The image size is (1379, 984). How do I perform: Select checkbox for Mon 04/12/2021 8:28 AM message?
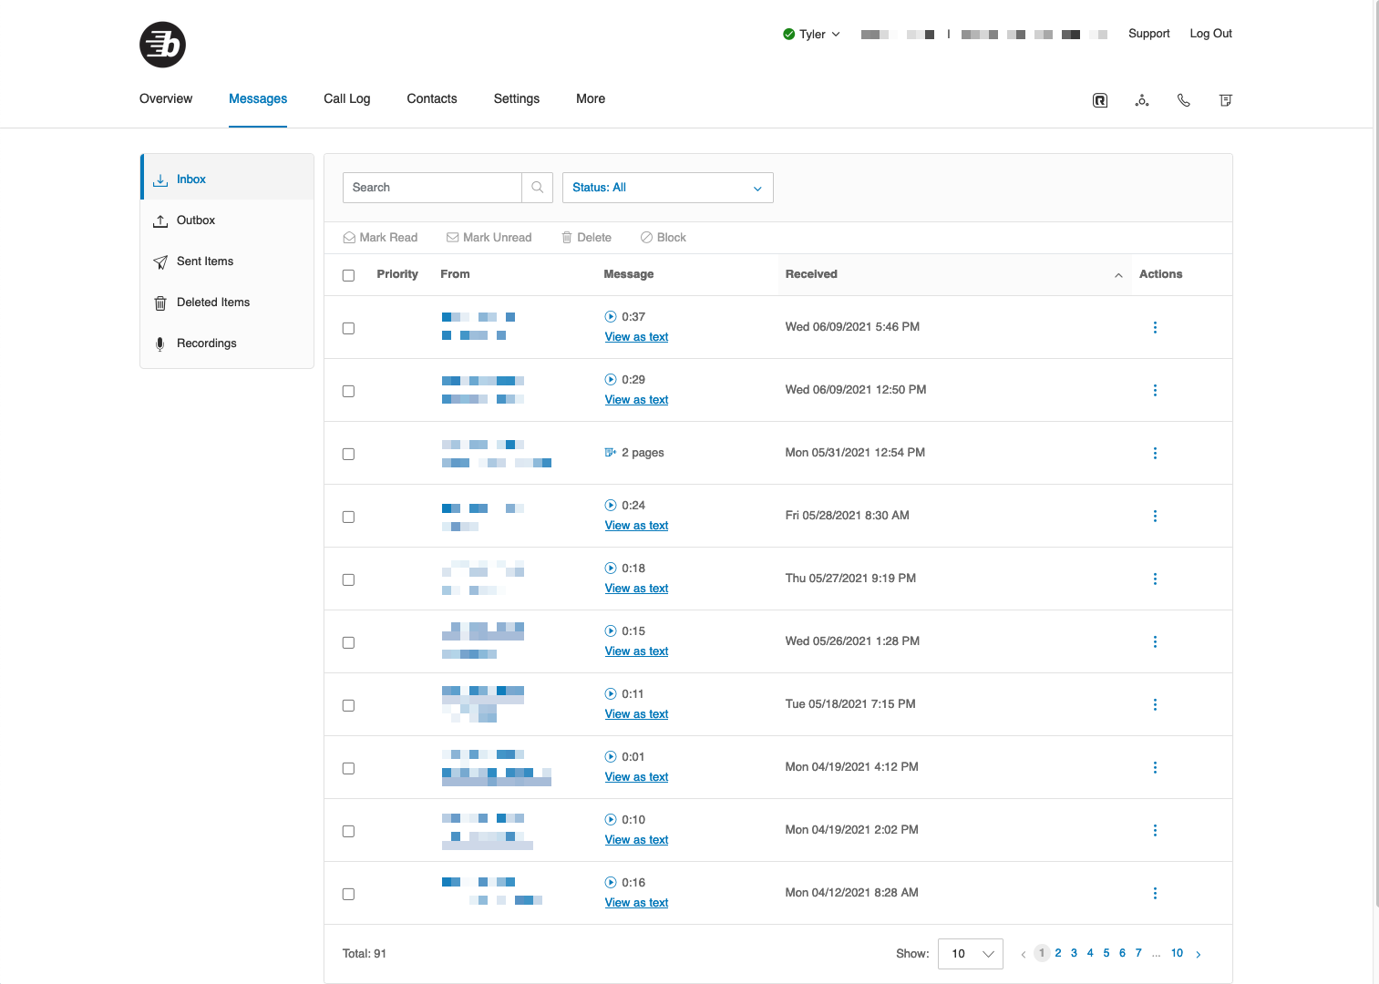pos(348,894)
